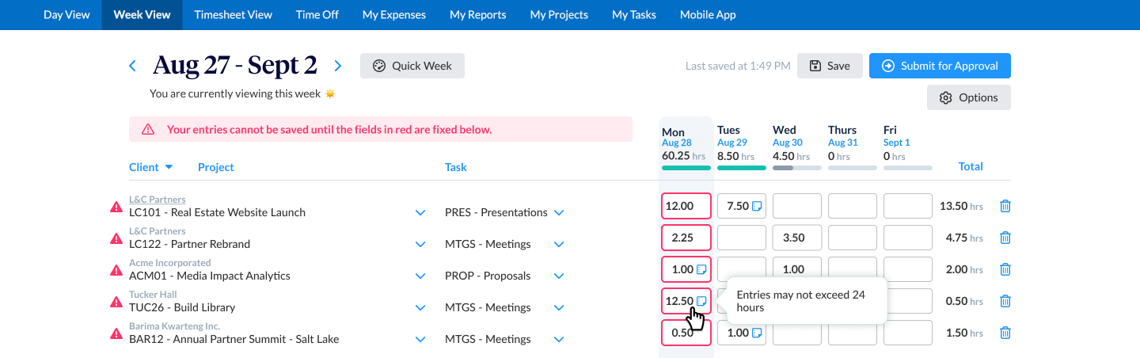Open the Options button

969,97
